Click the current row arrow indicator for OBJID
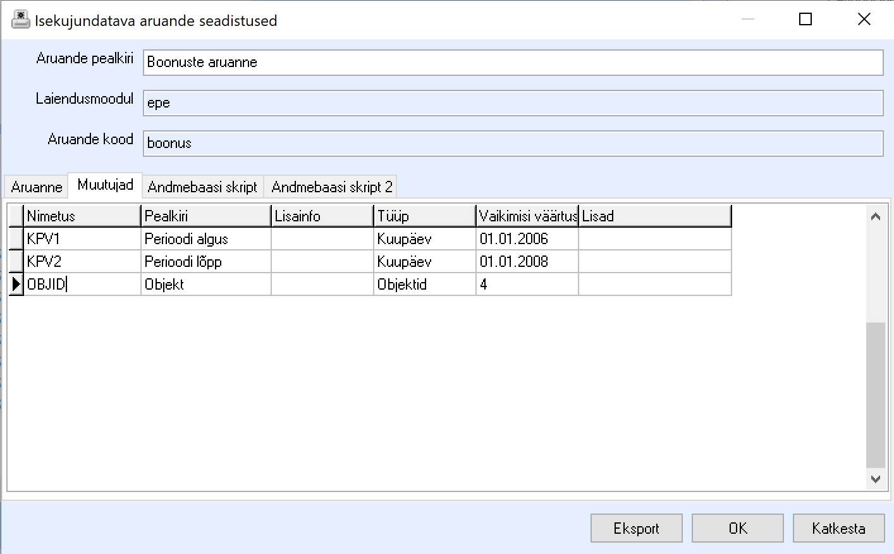 coord(16,285)
